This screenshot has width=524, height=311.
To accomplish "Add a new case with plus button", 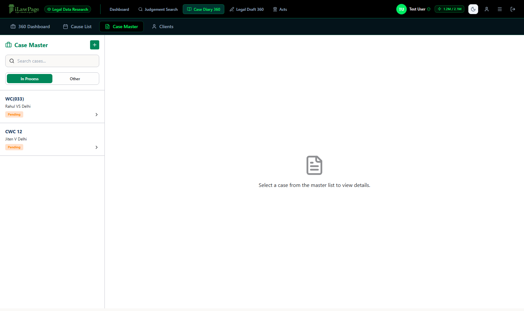I will (95, 45).
